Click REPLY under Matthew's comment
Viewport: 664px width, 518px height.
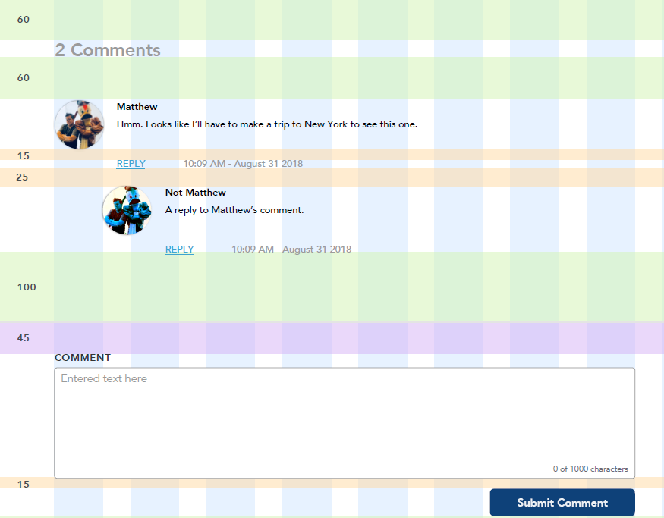pyautogui.click(x=131, y=164)
